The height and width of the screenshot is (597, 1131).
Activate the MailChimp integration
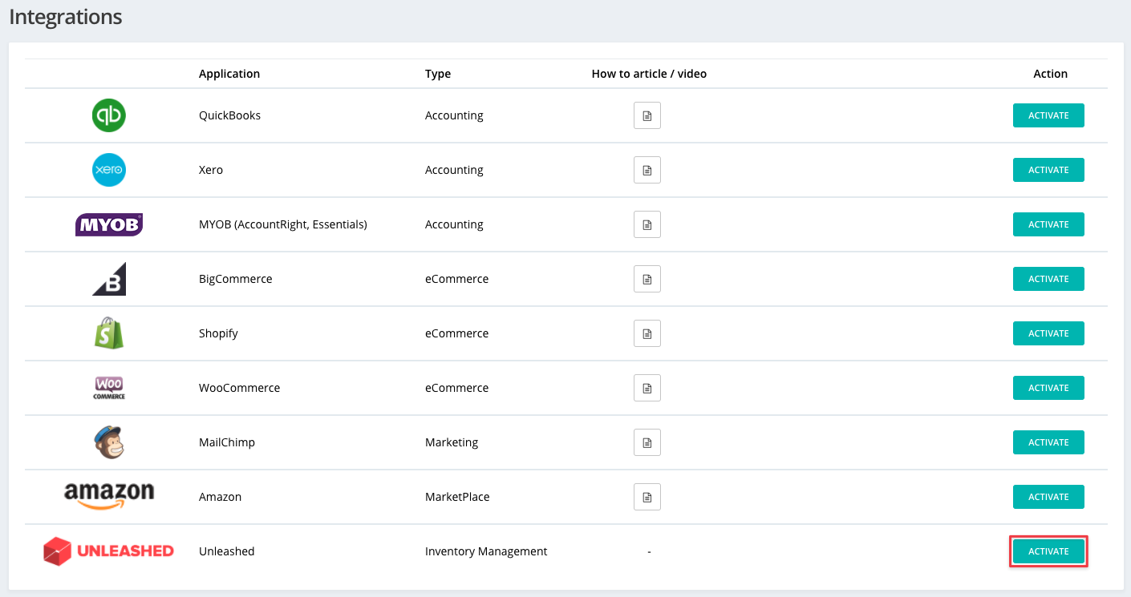1048,442
